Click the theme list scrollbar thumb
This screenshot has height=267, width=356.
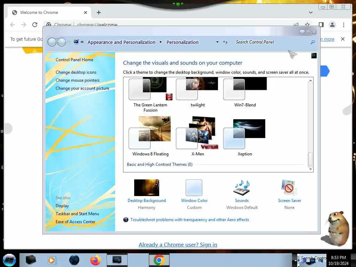click(x=310, y=159)
